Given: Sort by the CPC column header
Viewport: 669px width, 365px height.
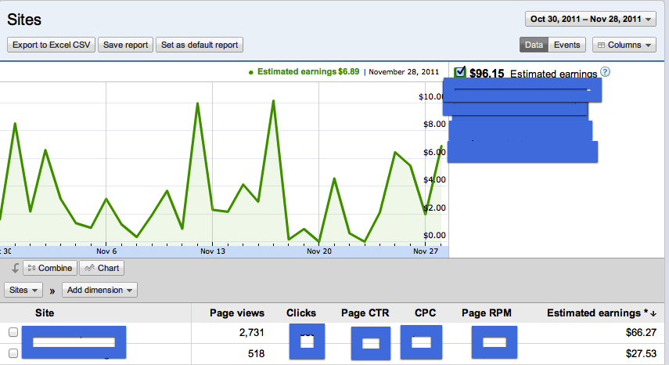Looking at the screenshot, I should [426, 313].
